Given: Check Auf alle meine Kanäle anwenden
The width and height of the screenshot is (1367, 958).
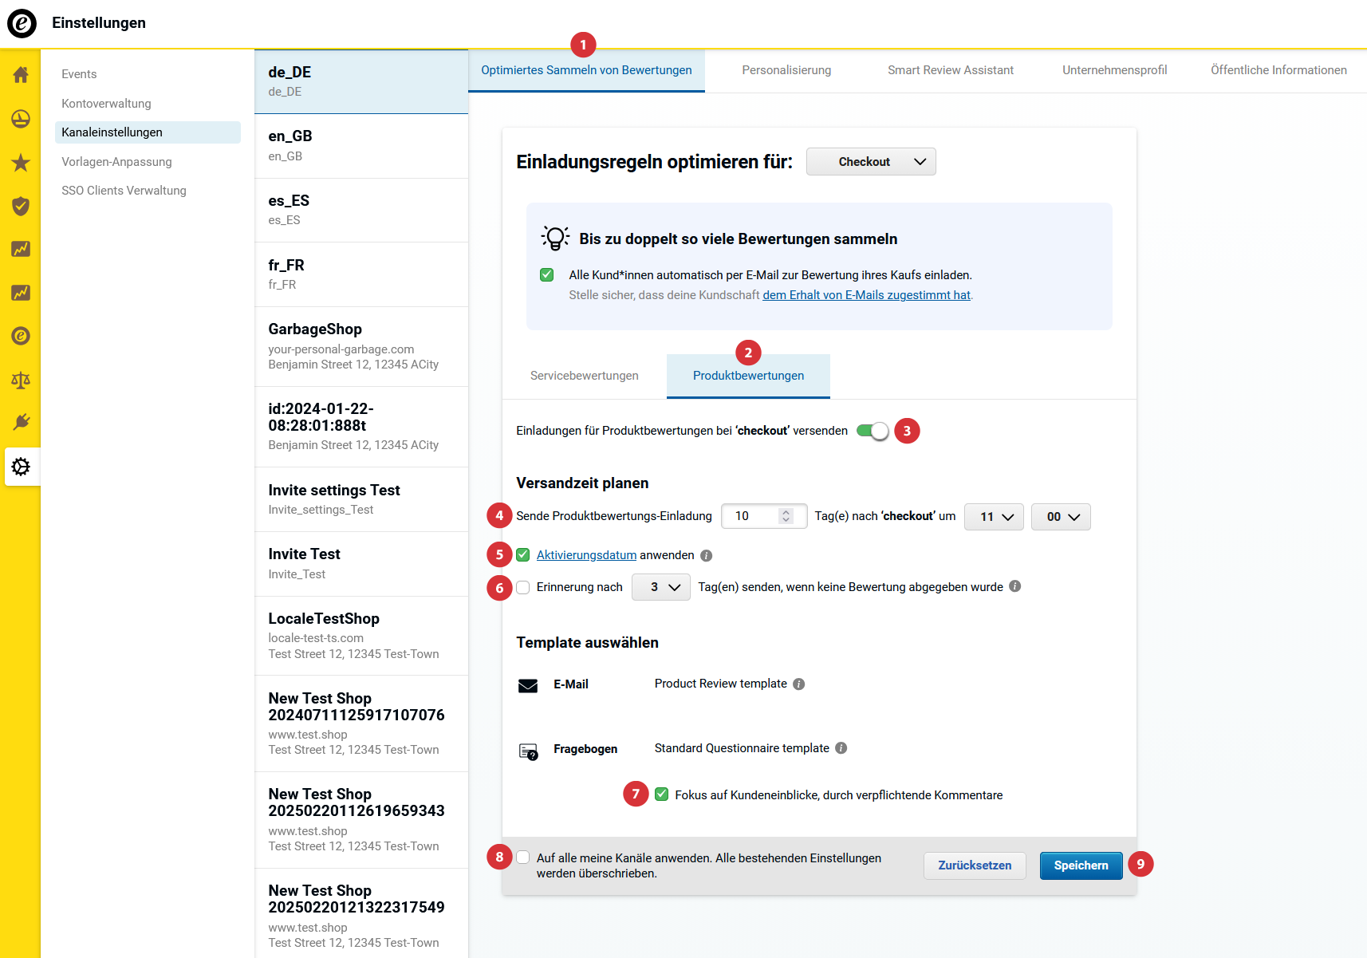Looking at the screenshot, I should pos(523,857).
